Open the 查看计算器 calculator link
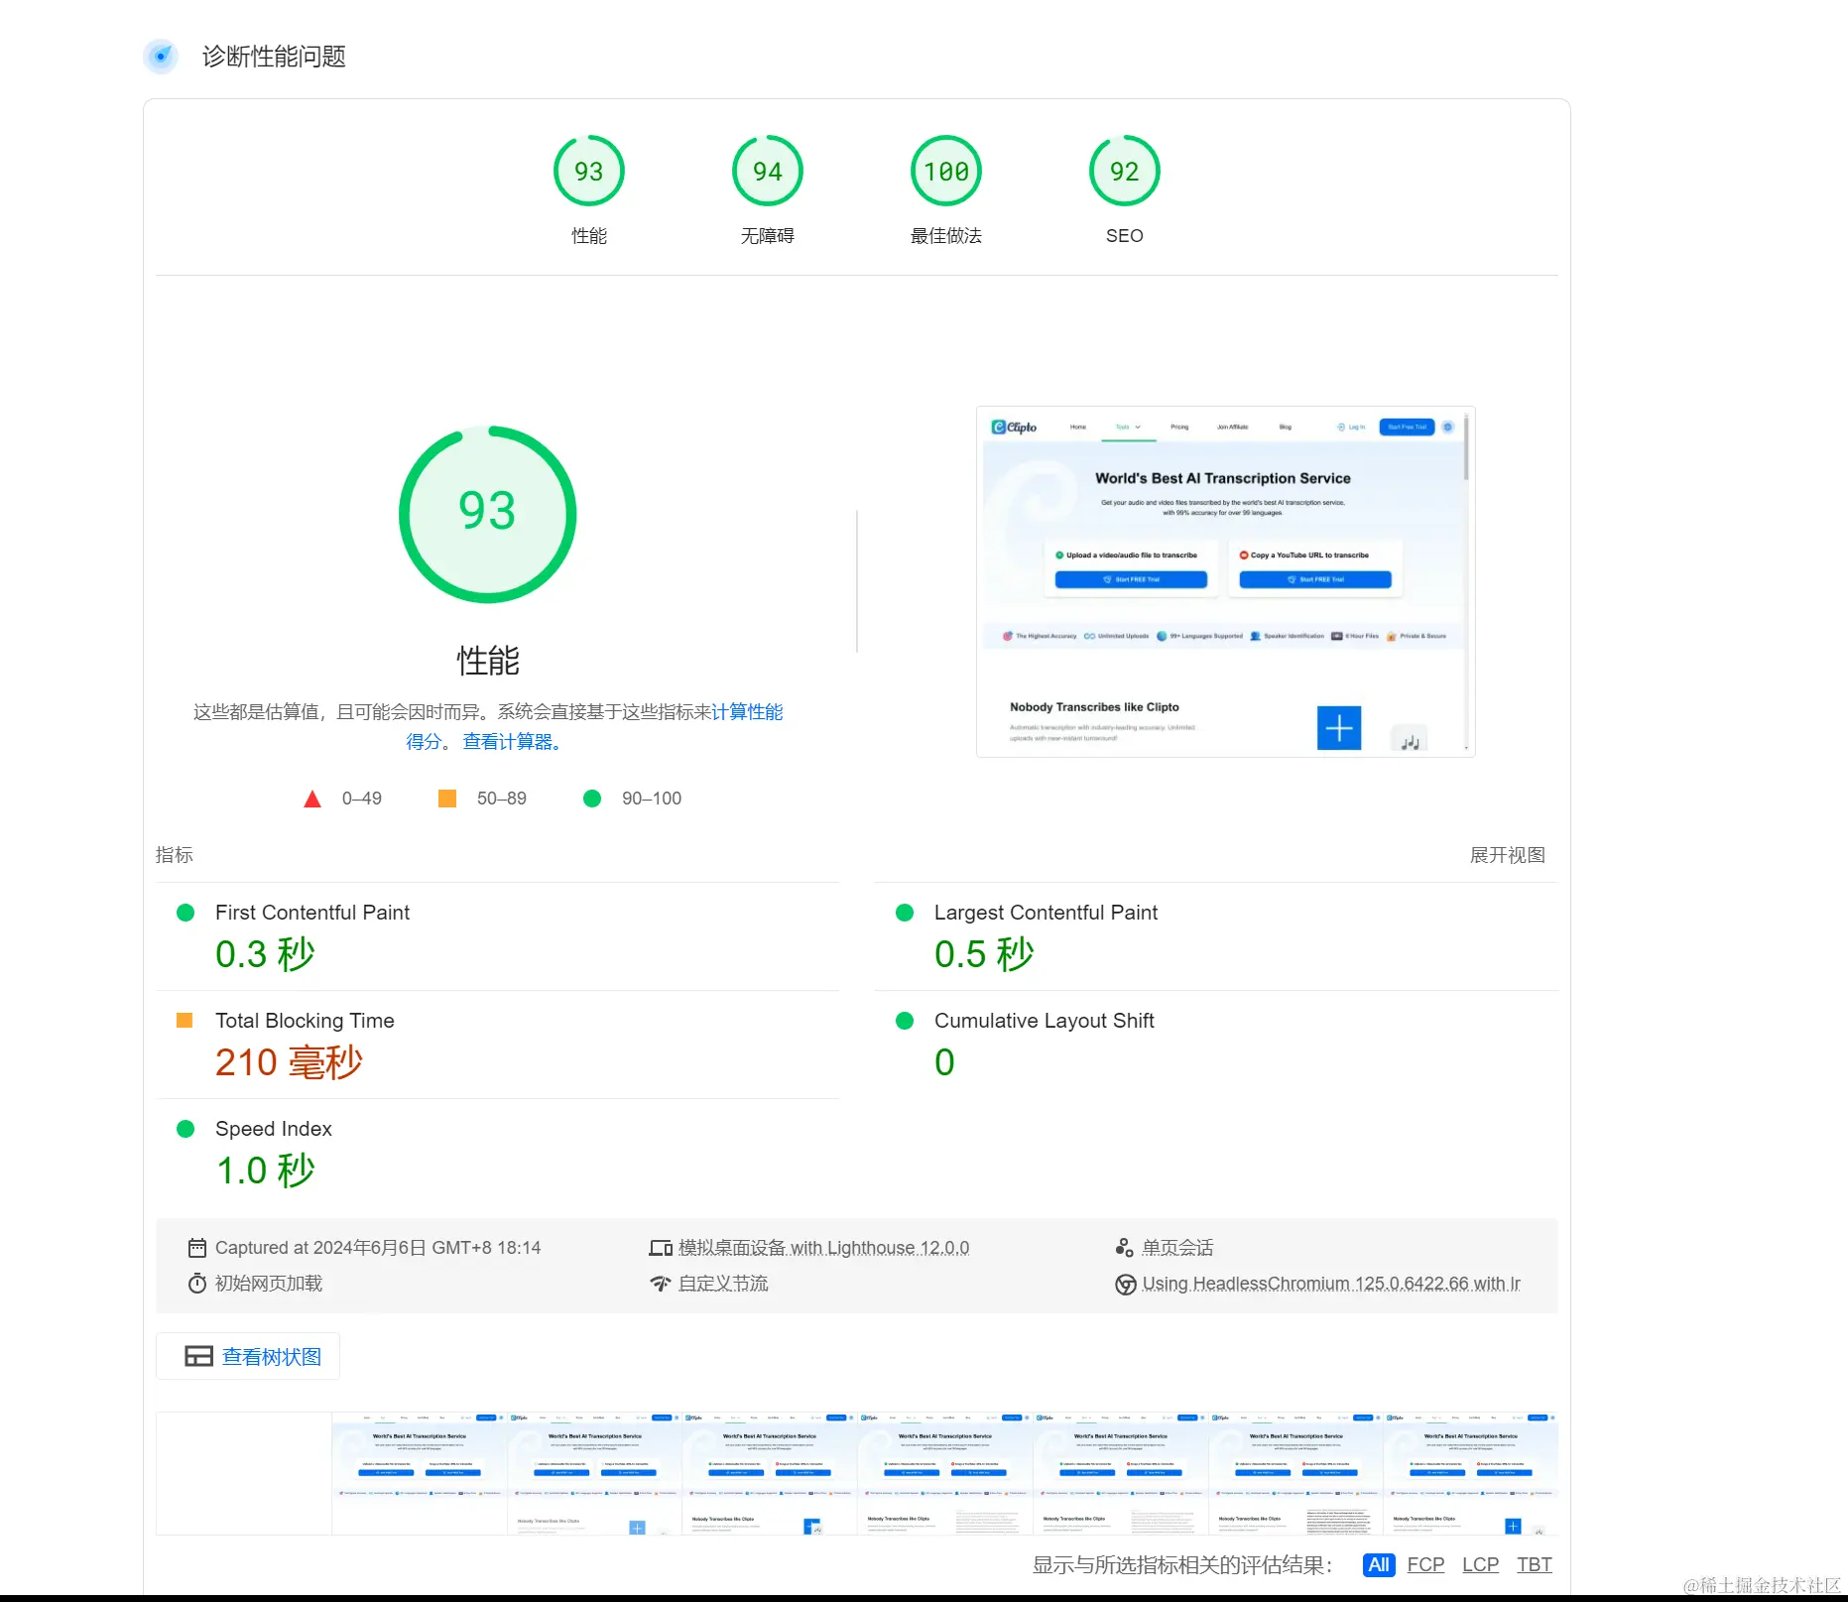 (513, 742)
